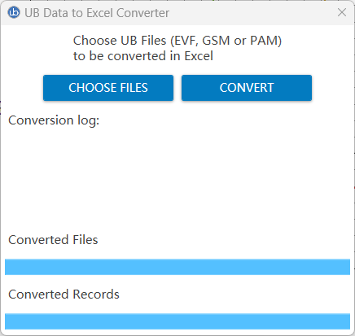Click inside the empty conversion log area
This screenshot has width=355, height=336.
coord(177,173)
